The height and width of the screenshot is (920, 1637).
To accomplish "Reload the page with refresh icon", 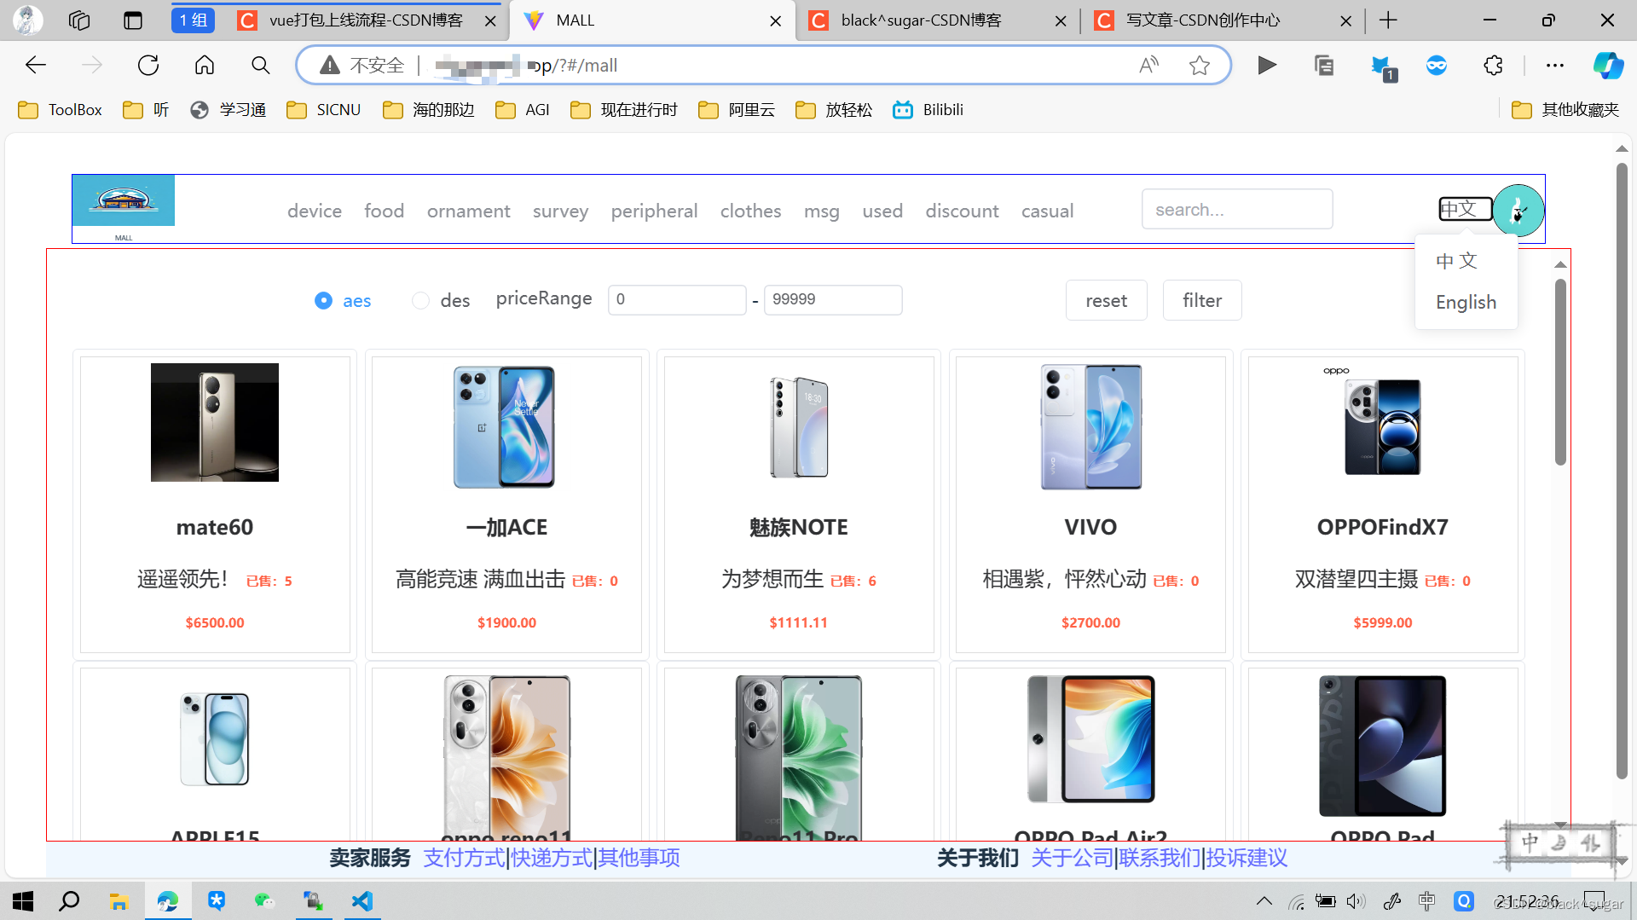I will [148, 65].
